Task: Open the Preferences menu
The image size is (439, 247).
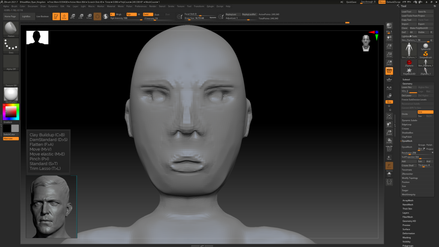Action: tap(141, 6)
